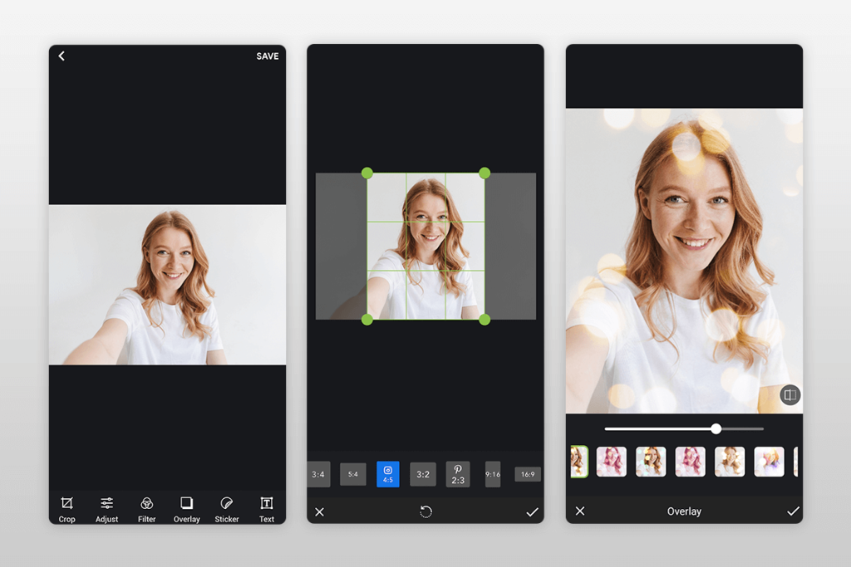
Task: Switch to the 16:9 crop ratio
Action: (x=527, y=473)
